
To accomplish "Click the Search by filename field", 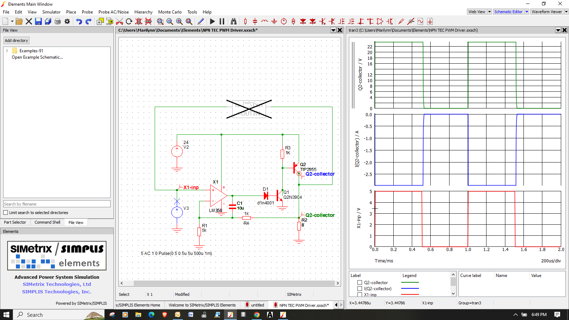I will (57, 204).
